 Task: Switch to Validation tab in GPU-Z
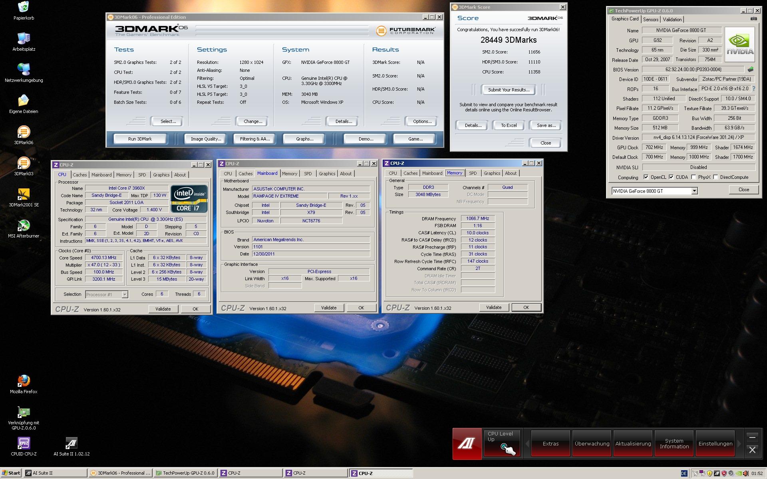(672, 20)
